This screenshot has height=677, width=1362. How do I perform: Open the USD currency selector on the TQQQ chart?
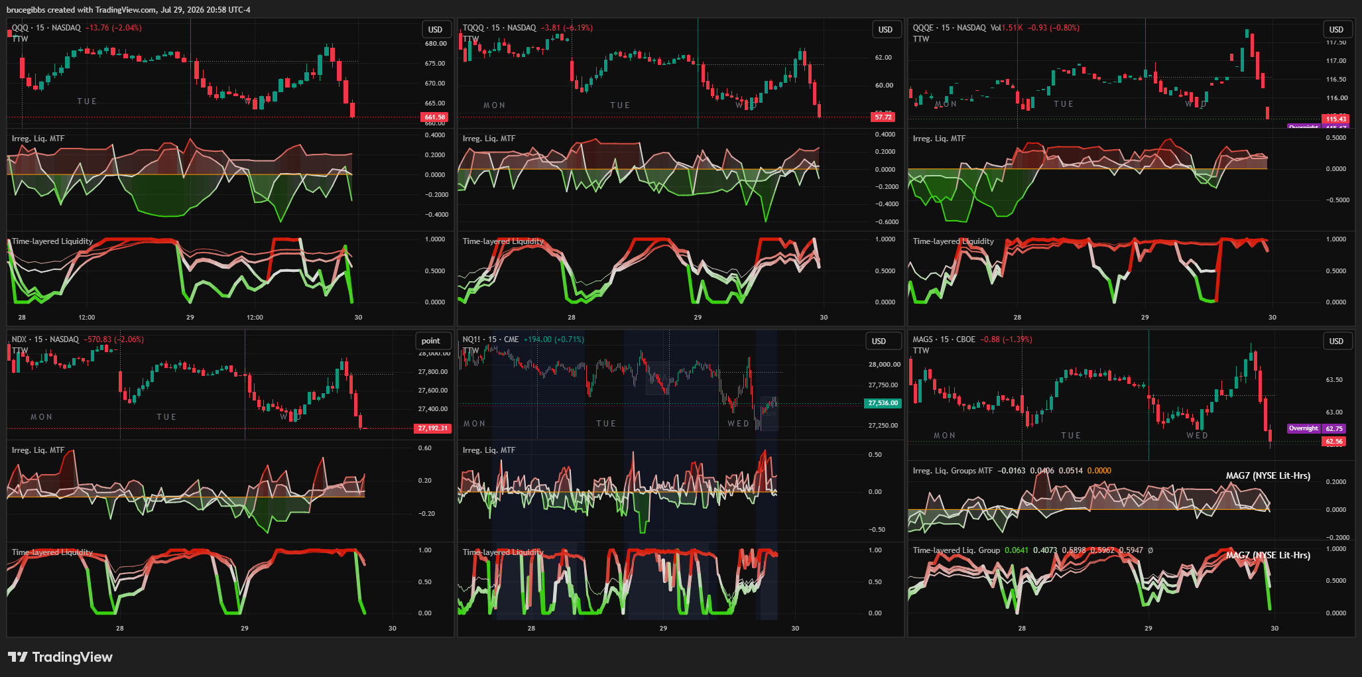tap(885, 29)
